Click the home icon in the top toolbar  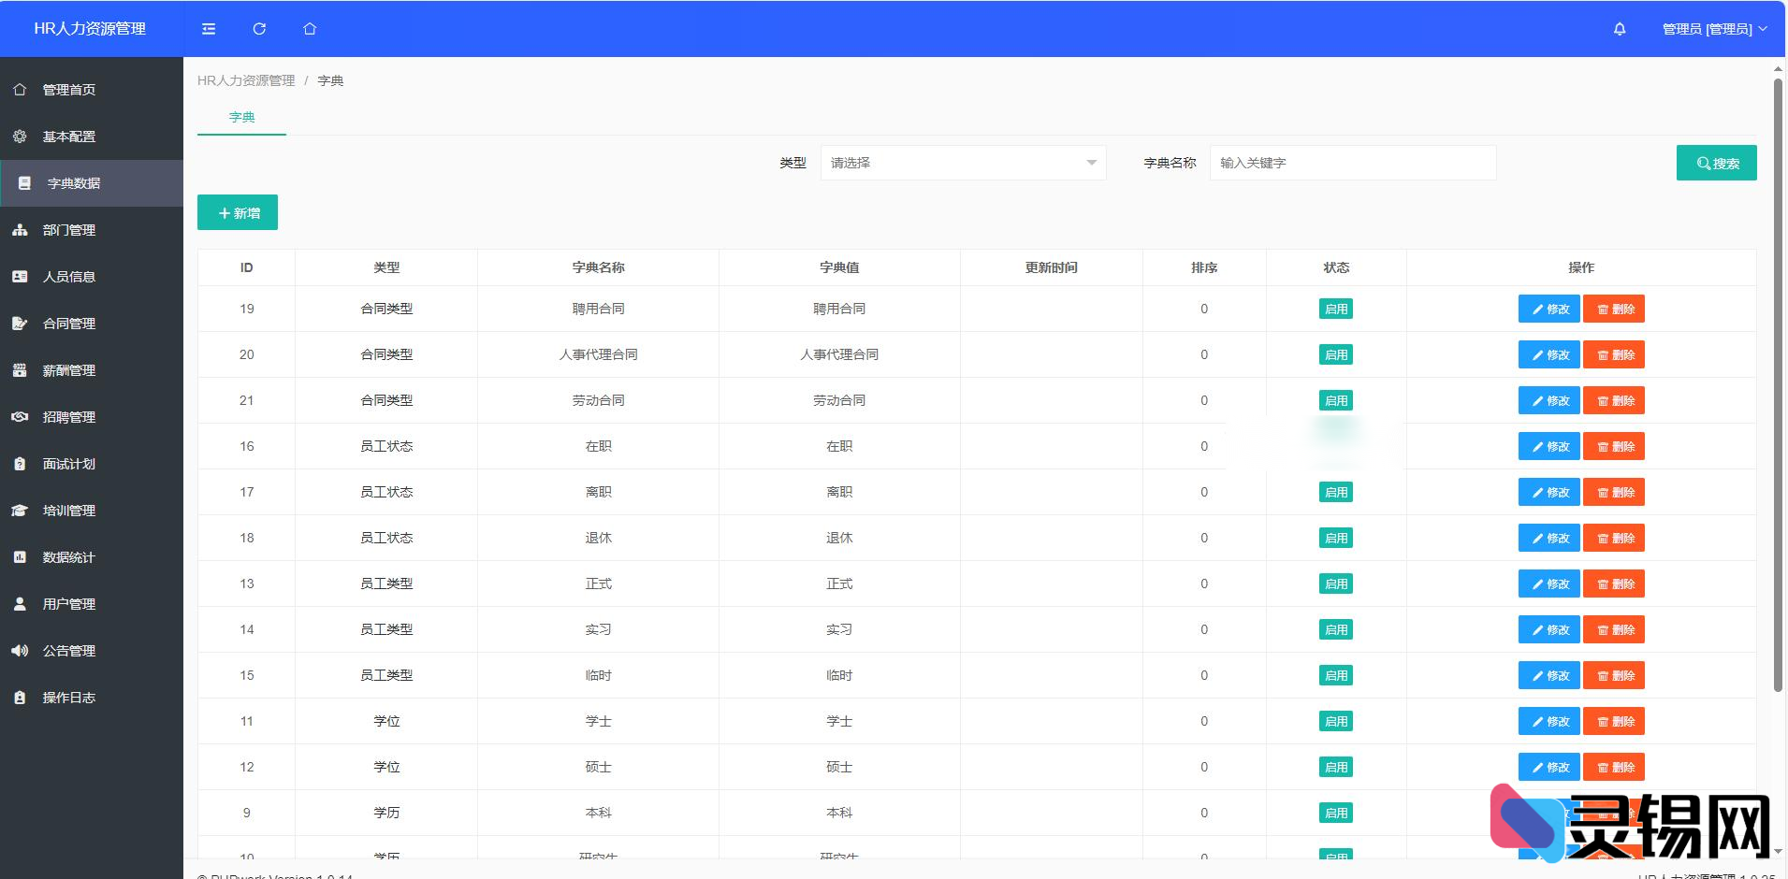[x=310, y=29]
